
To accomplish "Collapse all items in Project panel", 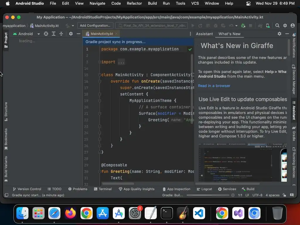I will point(61,34).
